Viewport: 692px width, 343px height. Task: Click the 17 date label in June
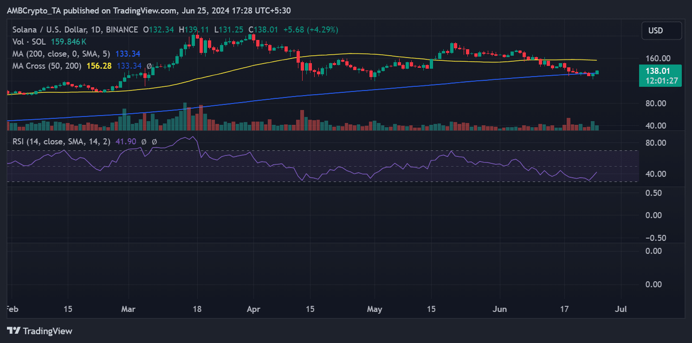pos(564,309)
